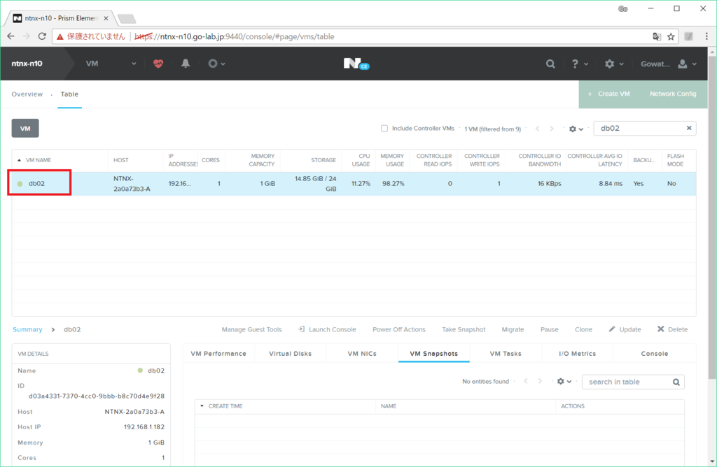Click Summary breadcrumb link

27,329
